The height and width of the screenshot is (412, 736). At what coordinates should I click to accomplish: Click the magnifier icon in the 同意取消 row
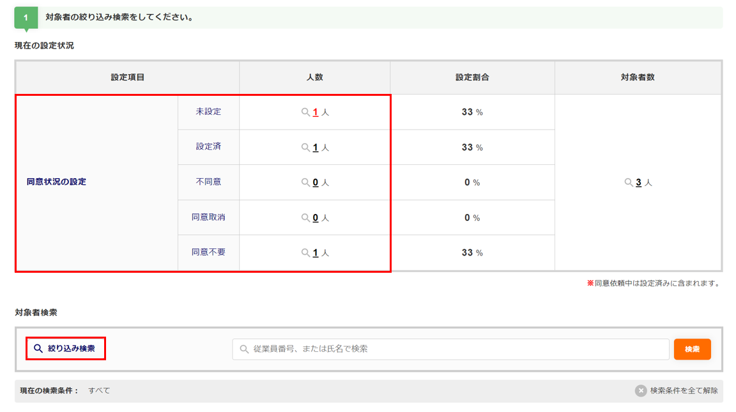tap(305, 218)
